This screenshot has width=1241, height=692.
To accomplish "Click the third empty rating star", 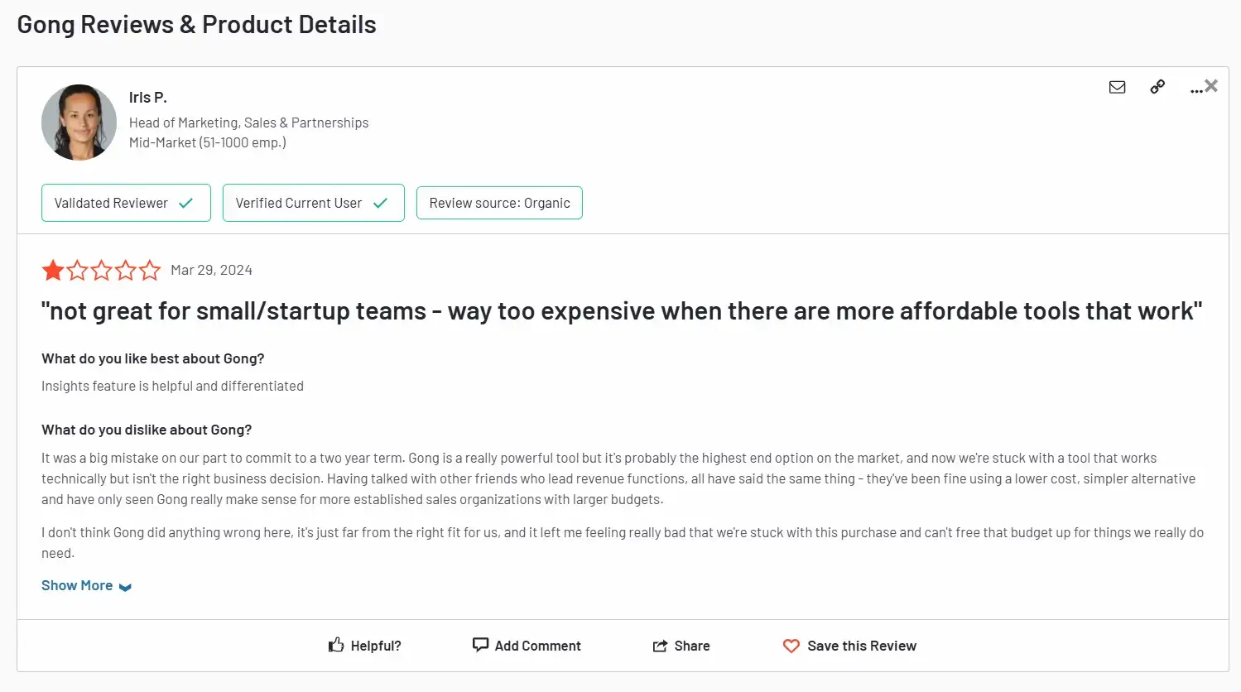I will click(x=102, y=270).
